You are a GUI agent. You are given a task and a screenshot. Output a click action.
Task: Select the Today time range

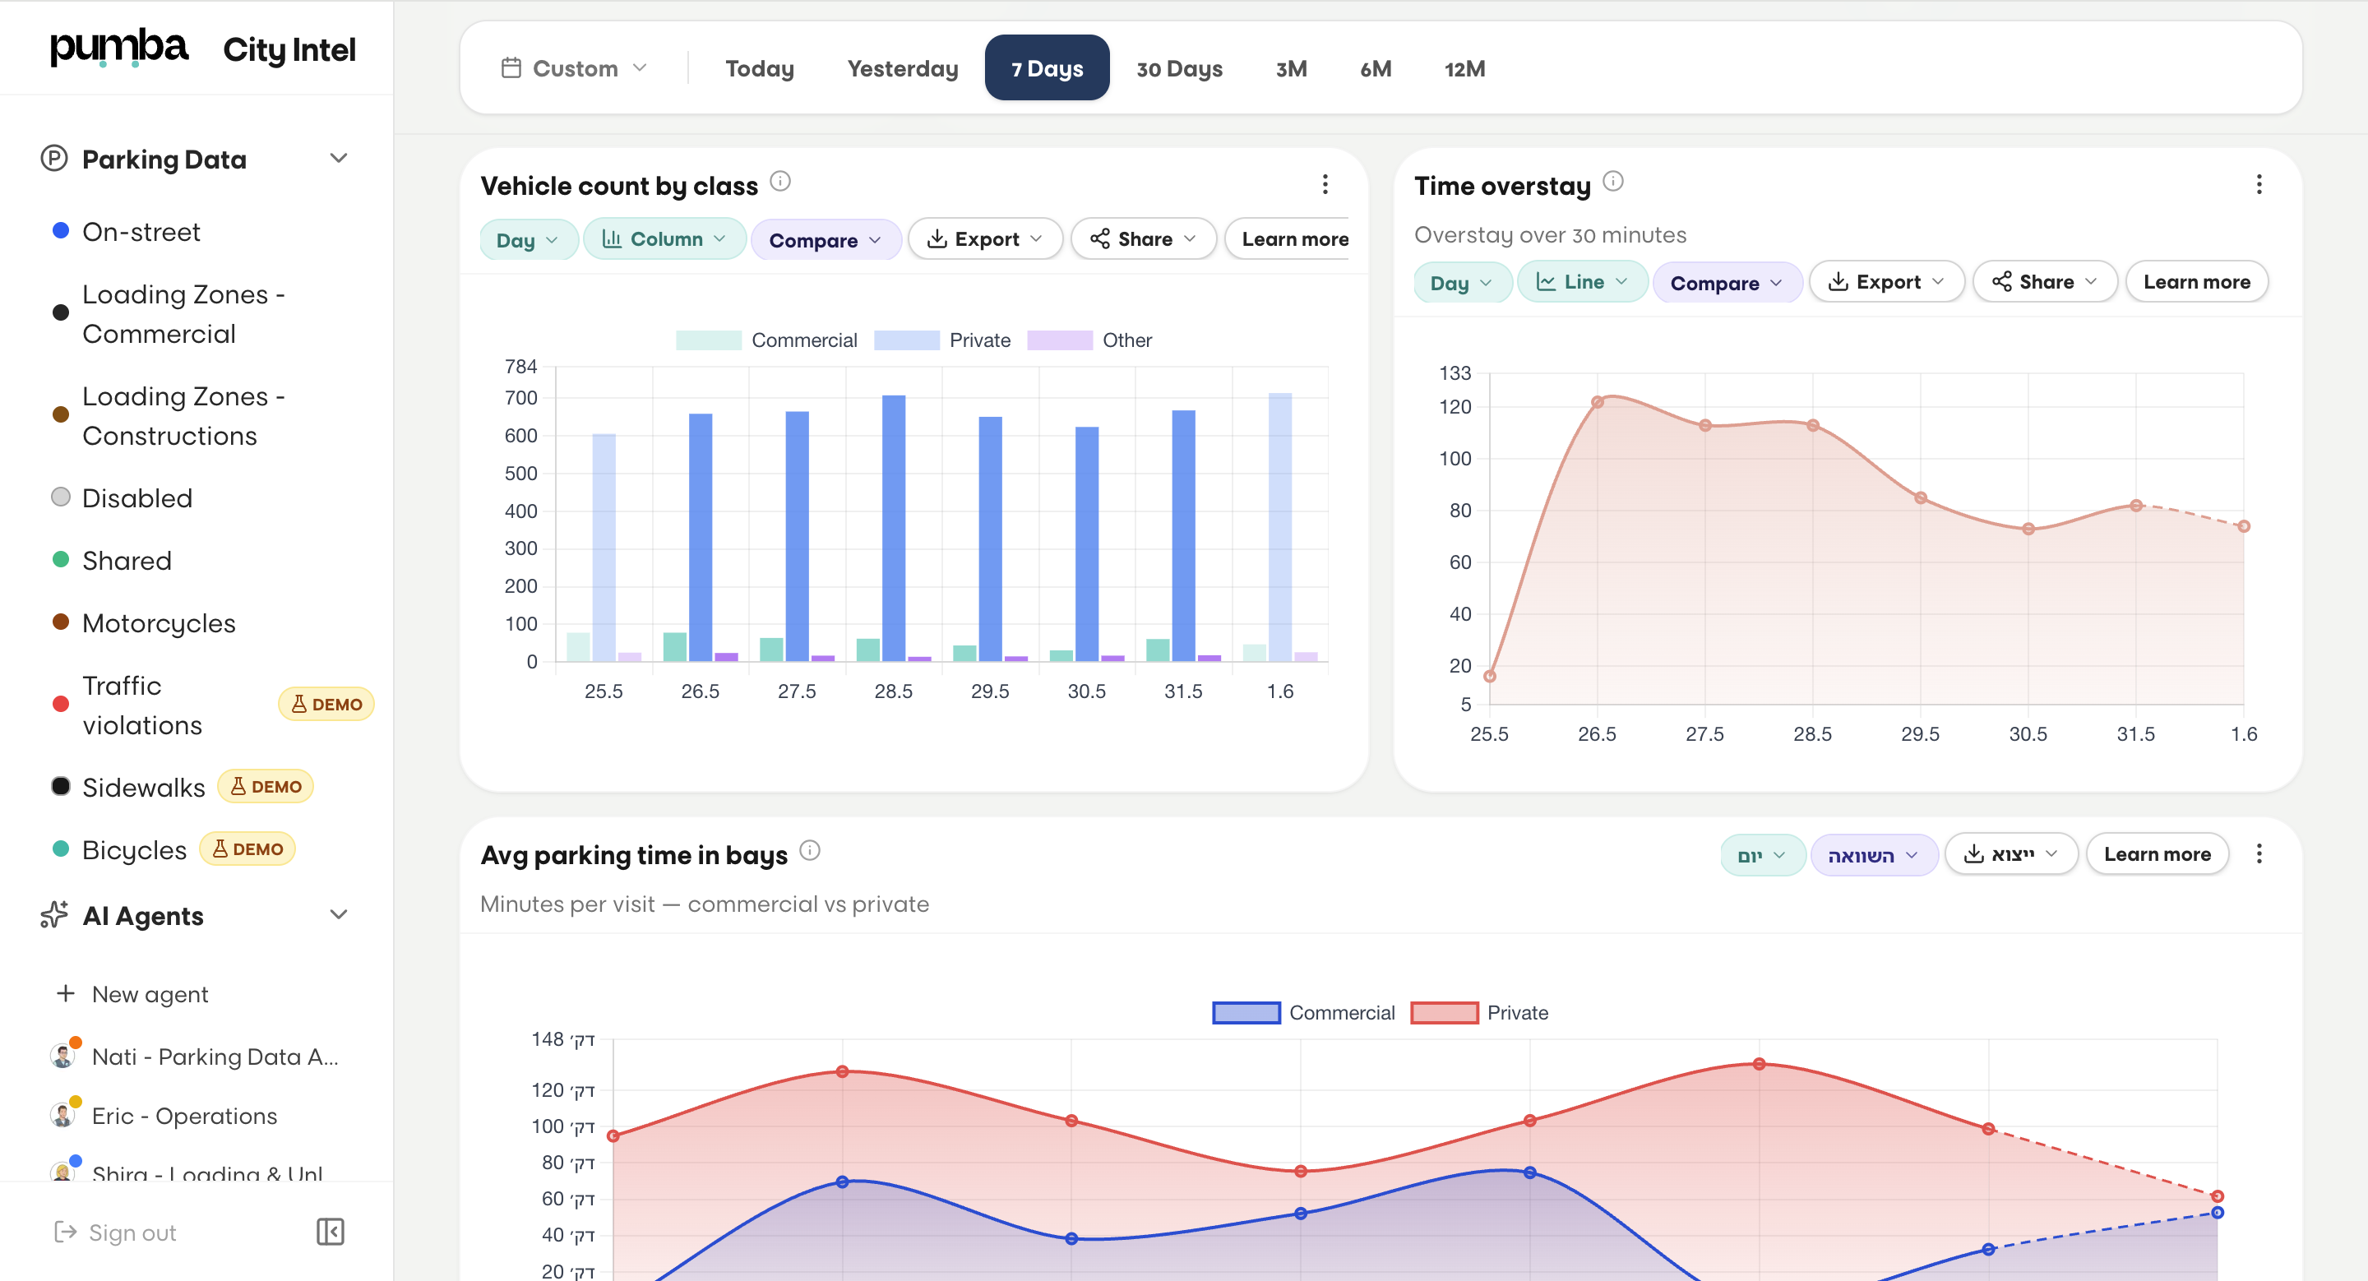(x=759, y=68)
